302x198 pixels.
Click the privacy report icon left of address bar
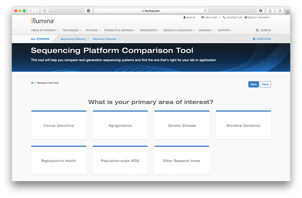coord(89,11)
